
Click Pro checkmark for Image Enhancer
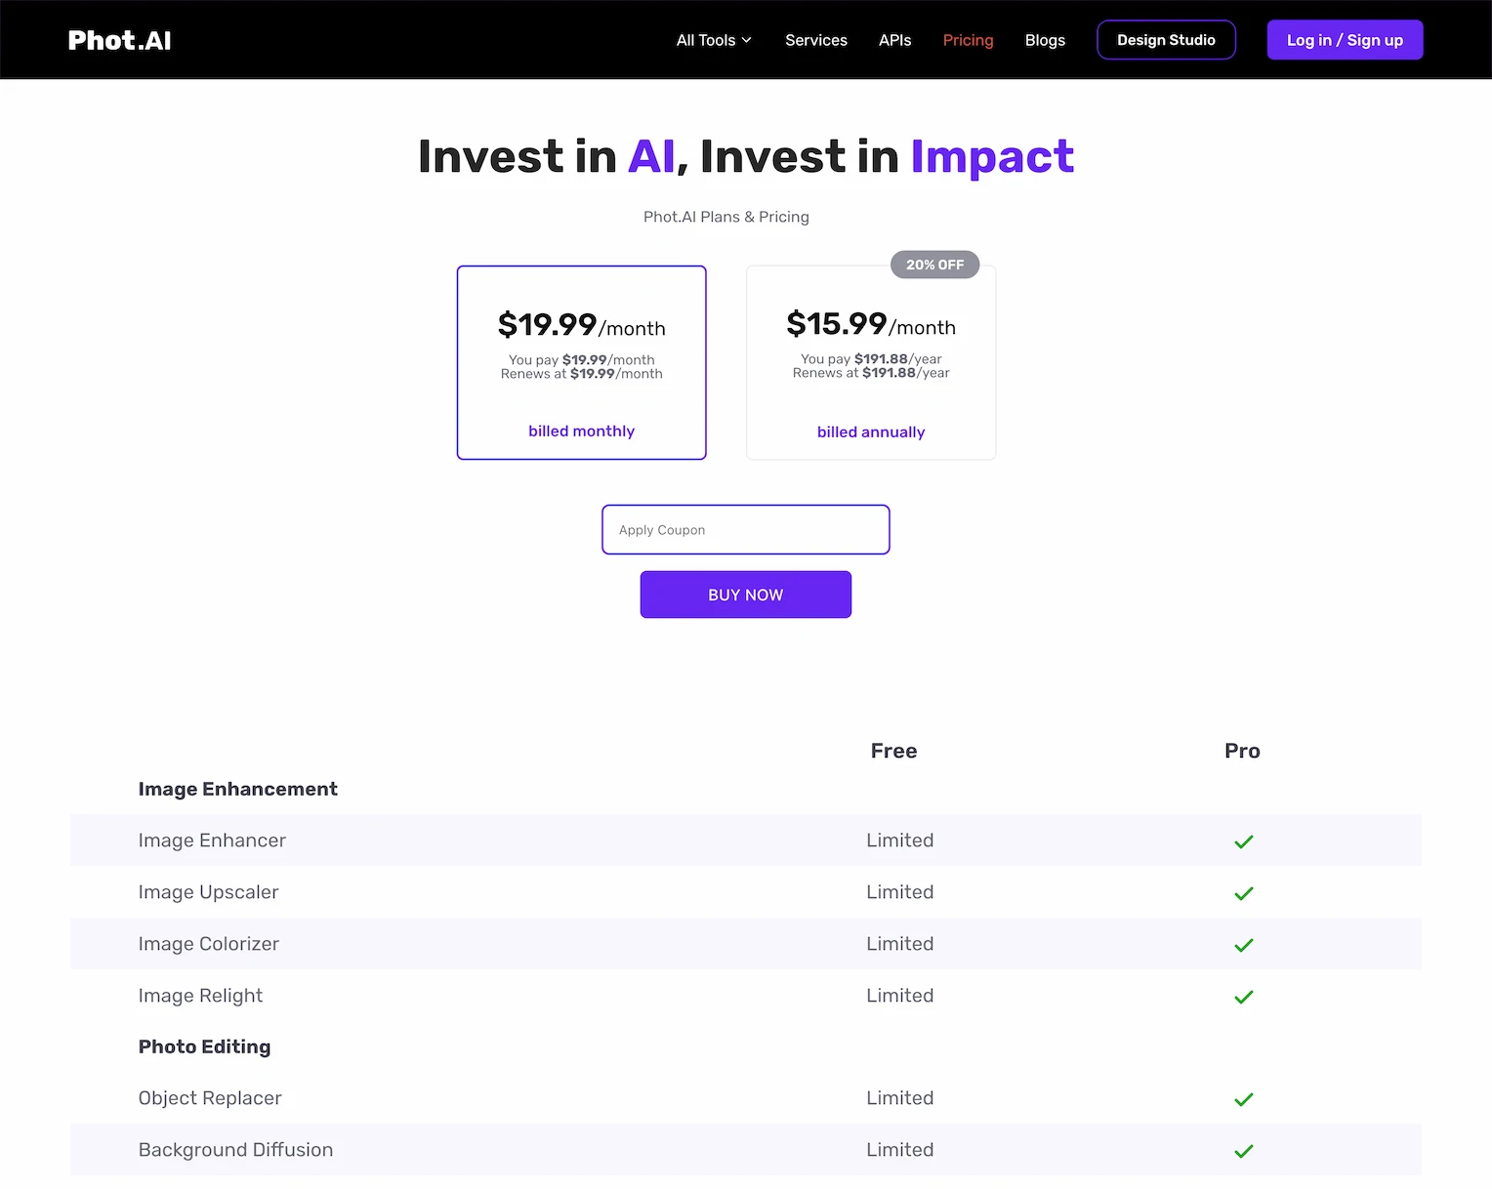click(x=1243, y=841)
